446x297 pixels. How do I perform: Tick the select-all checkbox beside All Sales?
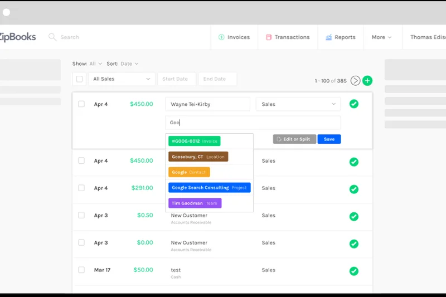(x=79, y=79)
